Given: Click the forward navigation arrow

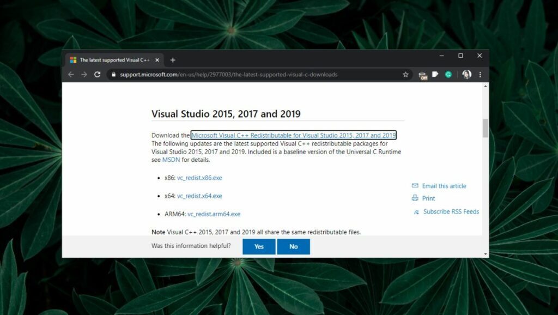Looking at the screenshot, I should 83,75.
